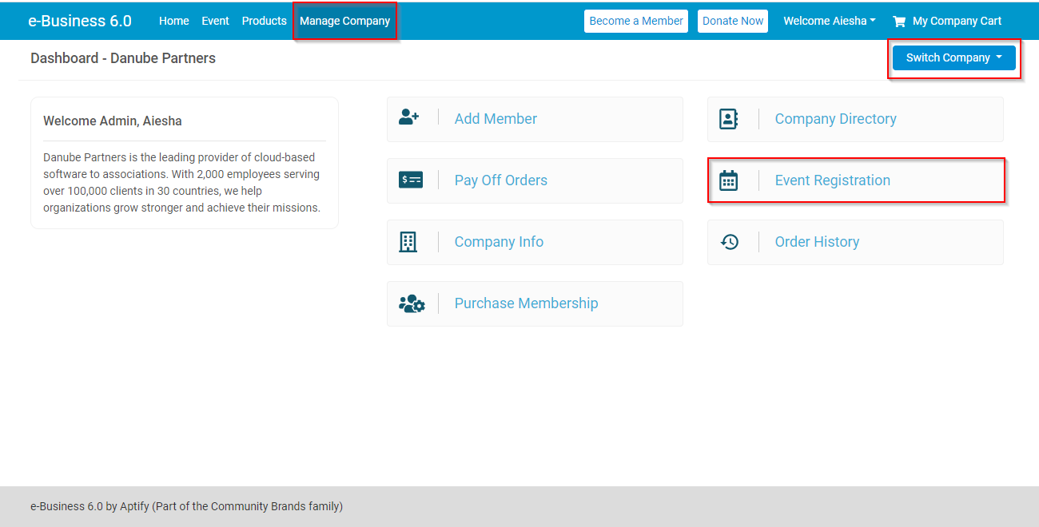Click the Become a Member button

635,21
